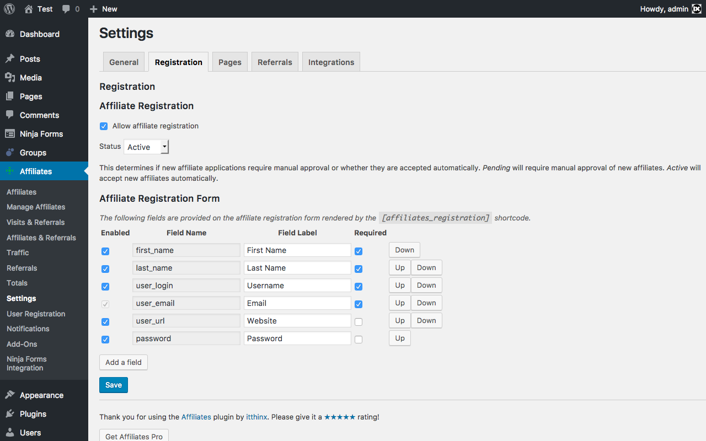Screen dimensions: 706x441
Task: Open the Integrations tab
Action: pos(331,62)
